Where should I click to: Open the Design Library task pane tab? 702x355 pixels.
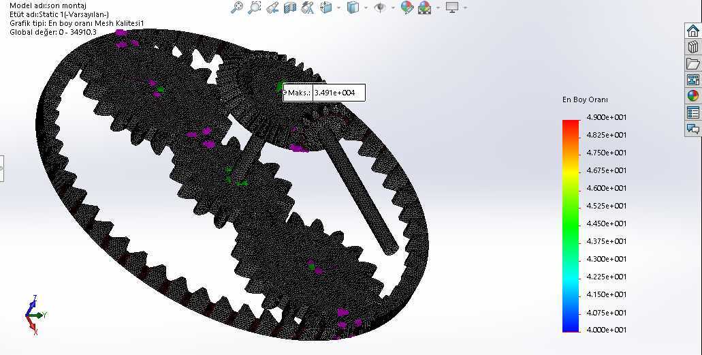click(x=692, y=46)
